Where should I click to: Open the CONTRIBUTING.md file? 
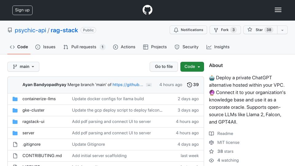coord(42,156)
